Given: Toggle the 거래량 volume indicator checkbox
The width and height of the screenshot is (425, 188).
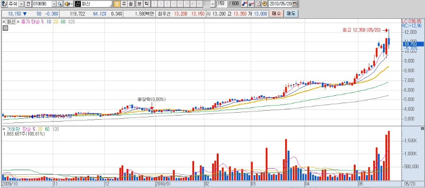Looking at the screenshot, I should 4,130.
